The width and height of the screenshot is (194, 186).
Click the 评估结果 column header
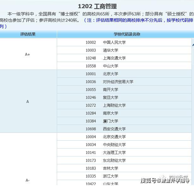point(28,34)
